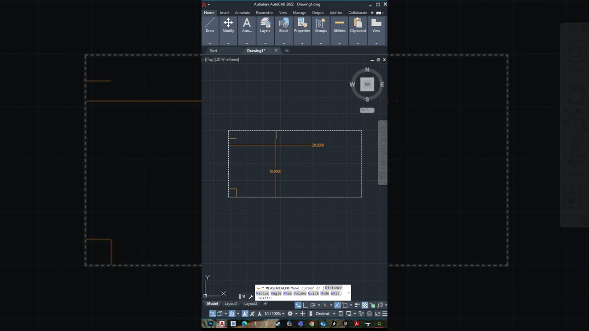Expand the Properties panel dropdown
Viewport: 589px width, 331px height.
click(x=302, y=43)
